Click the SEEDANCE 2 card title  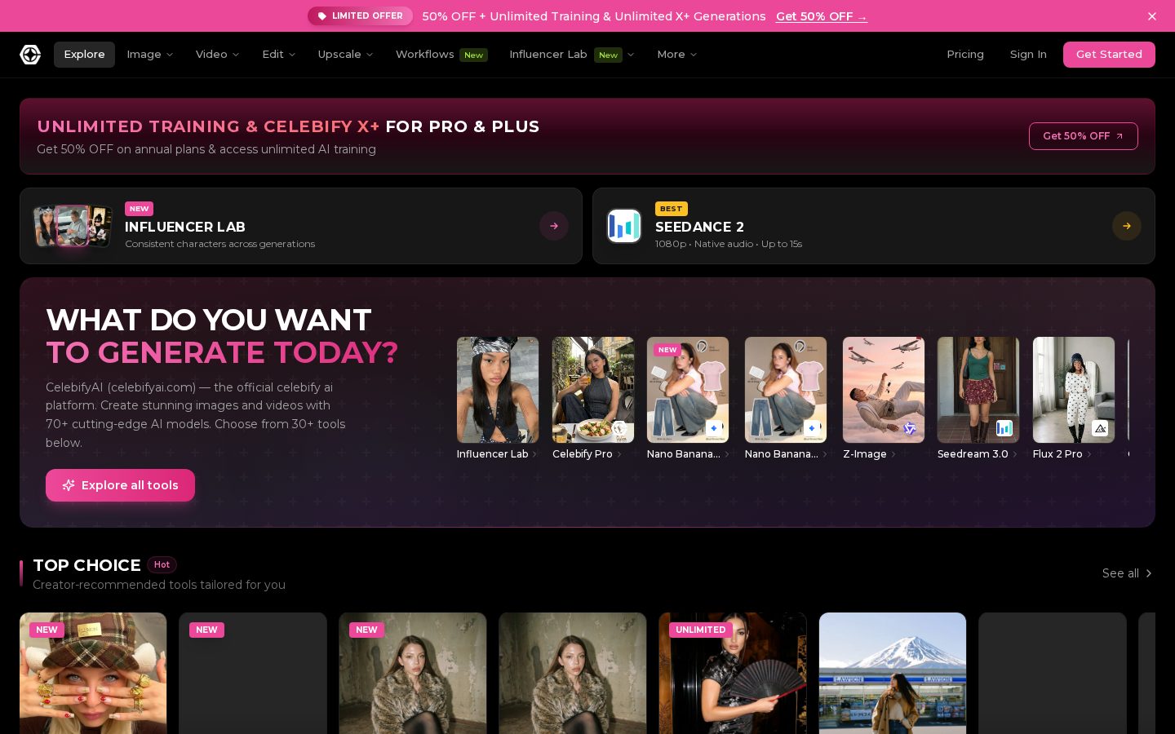point(699,227)
